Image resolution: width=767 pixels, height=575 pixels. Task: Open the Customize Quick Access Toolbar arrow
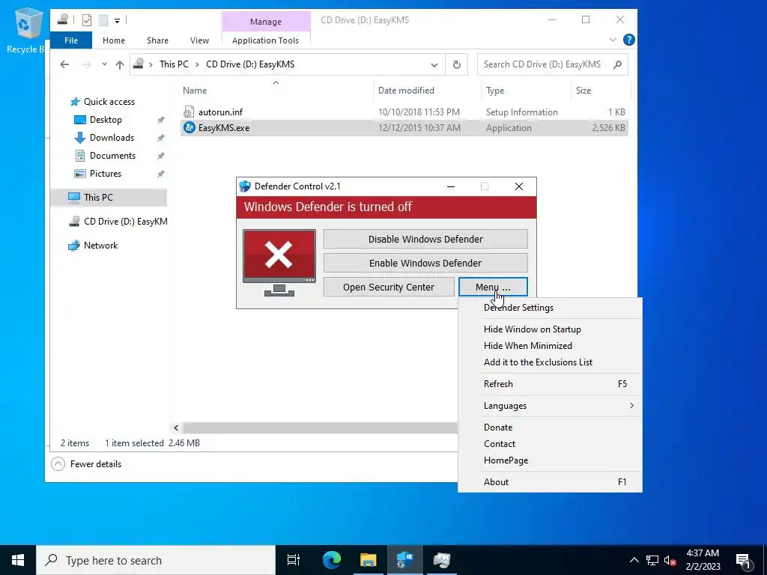pos(117,20)
